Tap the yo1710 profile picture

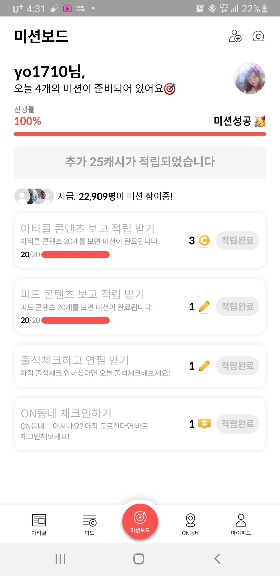(x=250, y=78)
